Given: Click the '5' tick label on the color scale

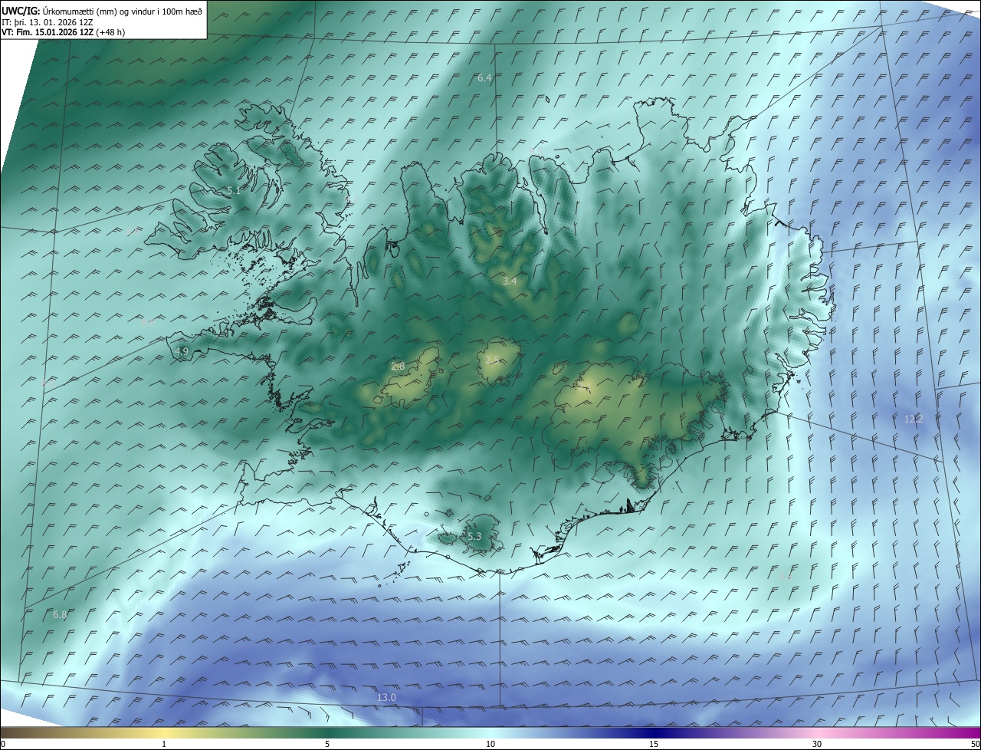Looking at the screenshot, I should click(327, 744).
